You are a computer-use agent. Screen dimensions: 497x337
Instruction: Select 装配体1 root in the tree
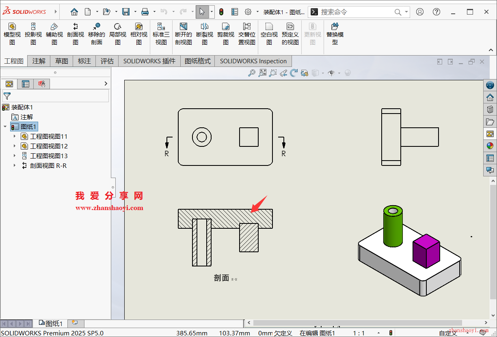point(17,107)
